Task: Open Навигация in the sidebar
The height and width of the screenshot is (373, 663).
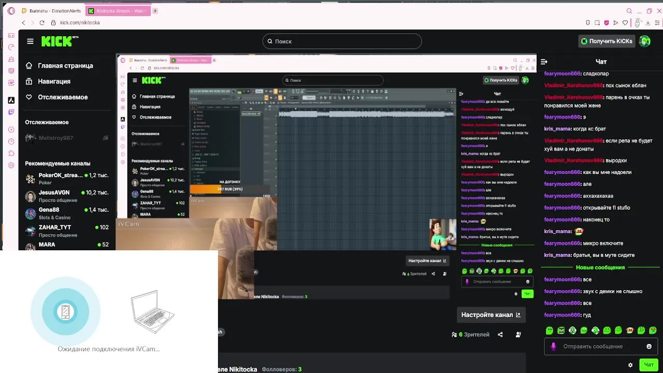Action: (48, 81)
